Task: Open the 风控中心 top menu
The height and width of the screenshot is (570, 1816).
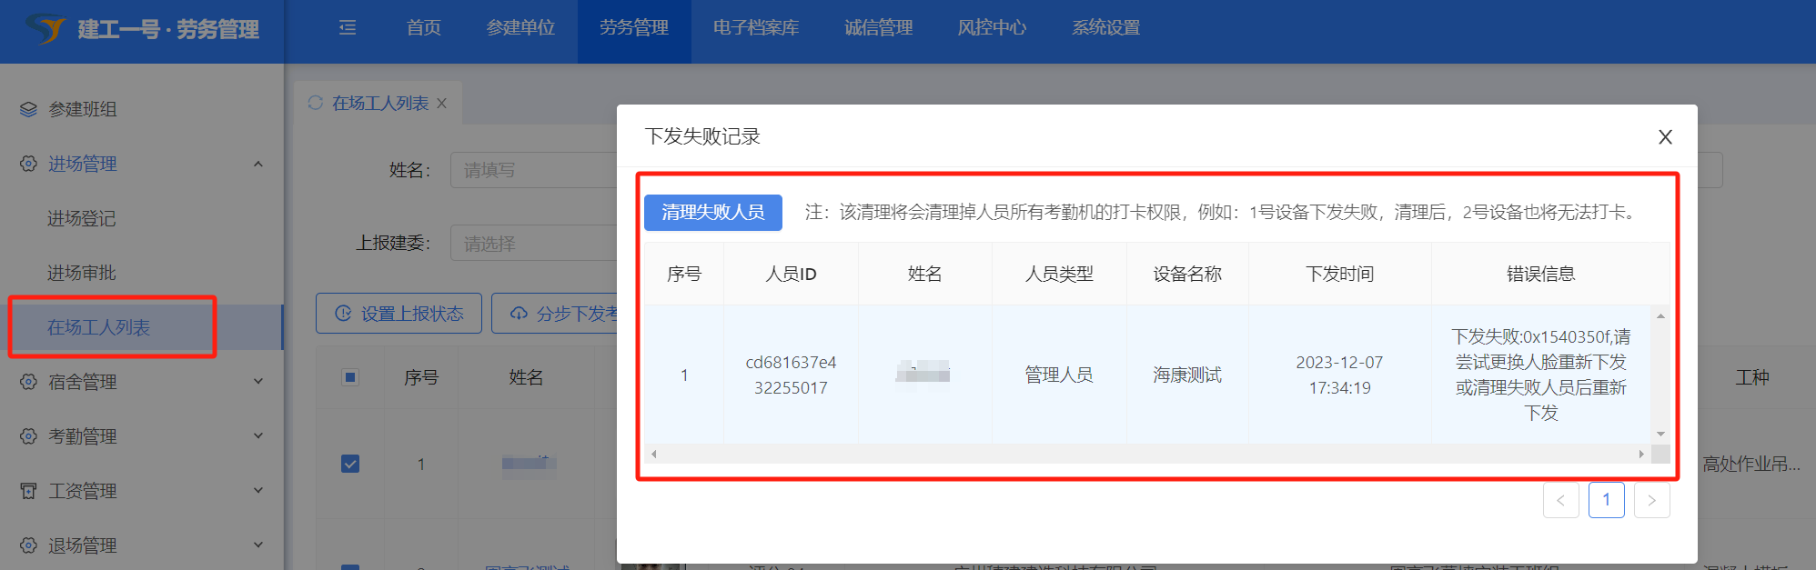Action: [x=992, y=27]
